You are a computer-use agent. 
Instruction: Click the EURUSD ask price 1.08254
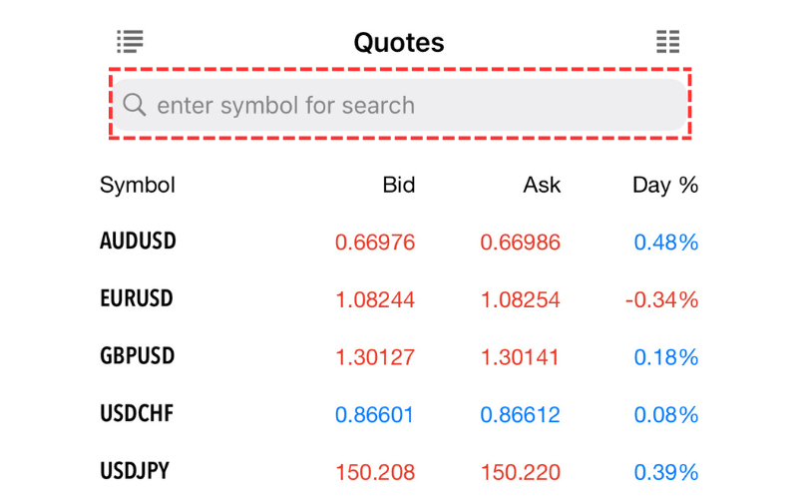(x=520, y=299)
